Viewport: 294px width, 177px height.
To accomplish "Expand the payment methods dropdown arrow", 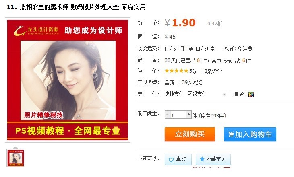I will [224, 95].
